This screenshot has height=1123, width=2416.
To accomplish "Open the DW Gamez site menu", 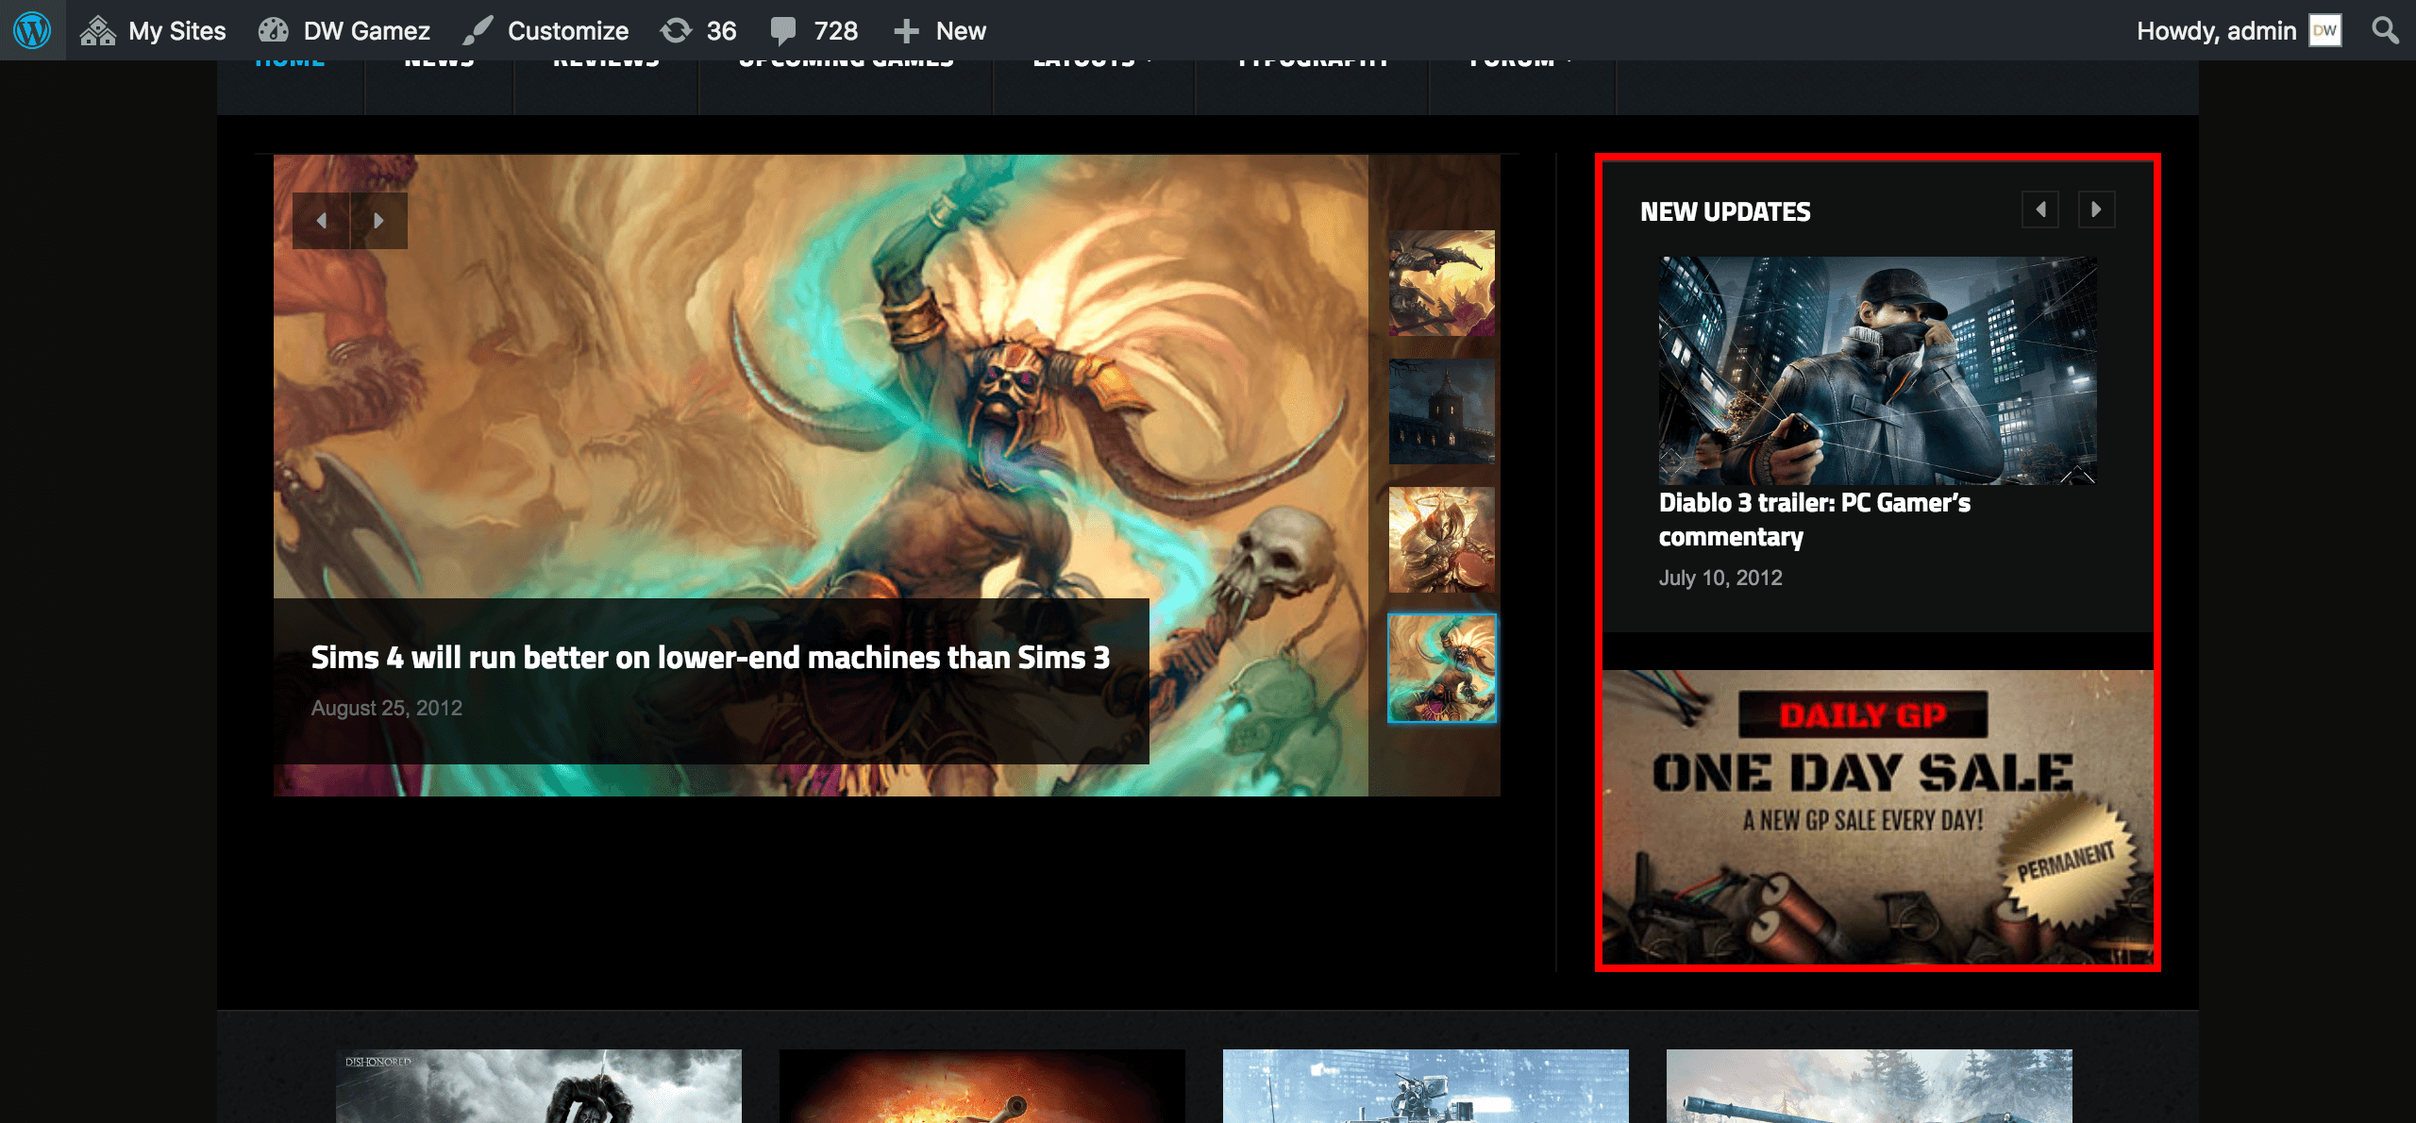I will 344,30.
